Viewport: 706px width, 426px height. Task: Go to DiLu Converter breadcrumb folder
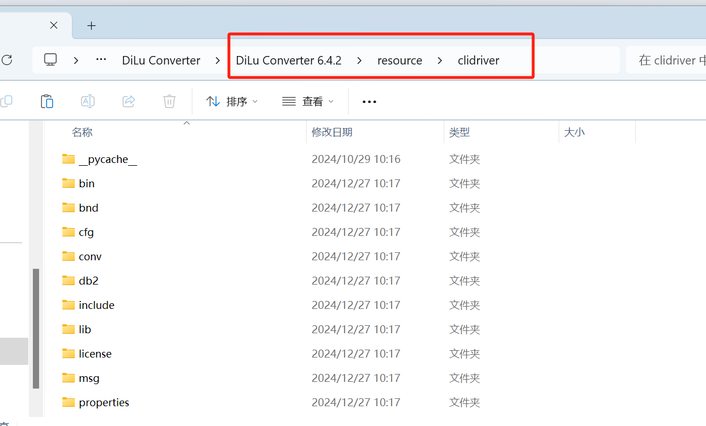click(161, 61)
